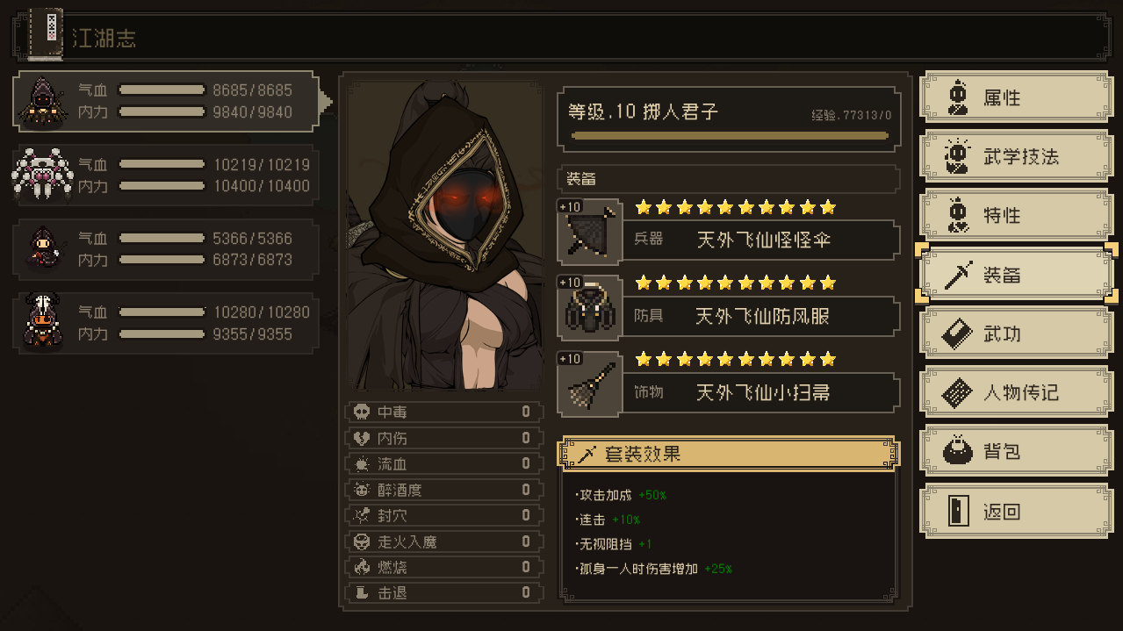Click the experience progress bar
1123x631 pixels.
730,136
